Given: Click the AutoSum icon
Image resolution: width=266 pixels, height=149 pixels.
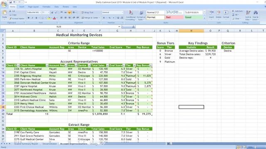Looking at the screenshot, I should coord(233,11).
